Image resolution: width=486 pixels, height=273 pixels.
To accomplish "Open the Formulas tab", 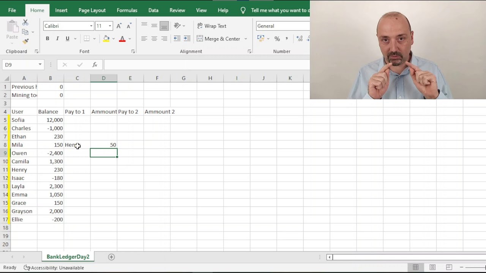I will click(x=127, y=10).
